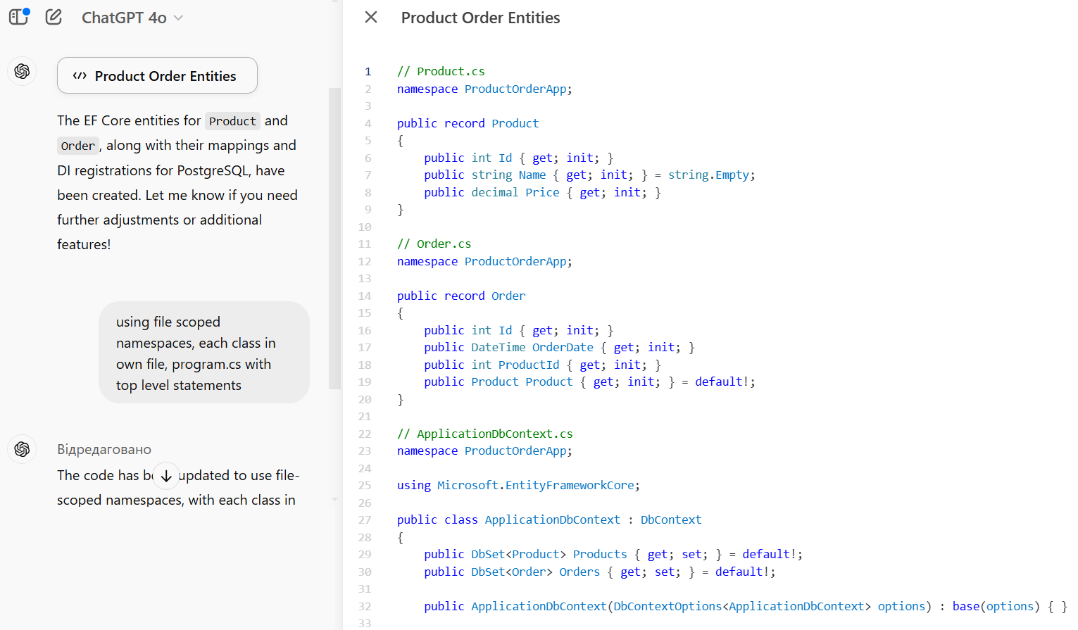Click 'public class ApplicationDbContext : DbContext' line
Viewport: 1078px width, 630px height.
(549, 519)
